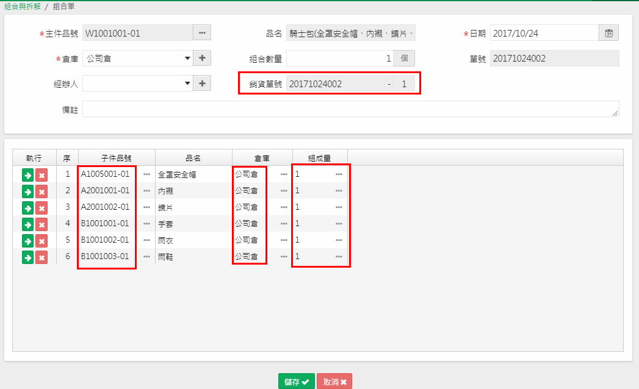
Task: Click the 銷貨單號 field 20171024002
Action: tap(336, 84)
